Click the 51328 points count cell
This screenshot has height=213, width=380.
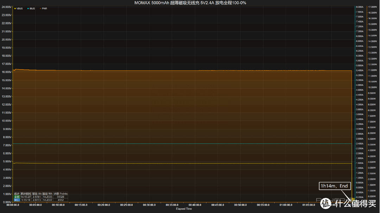(x=61, y=197)
